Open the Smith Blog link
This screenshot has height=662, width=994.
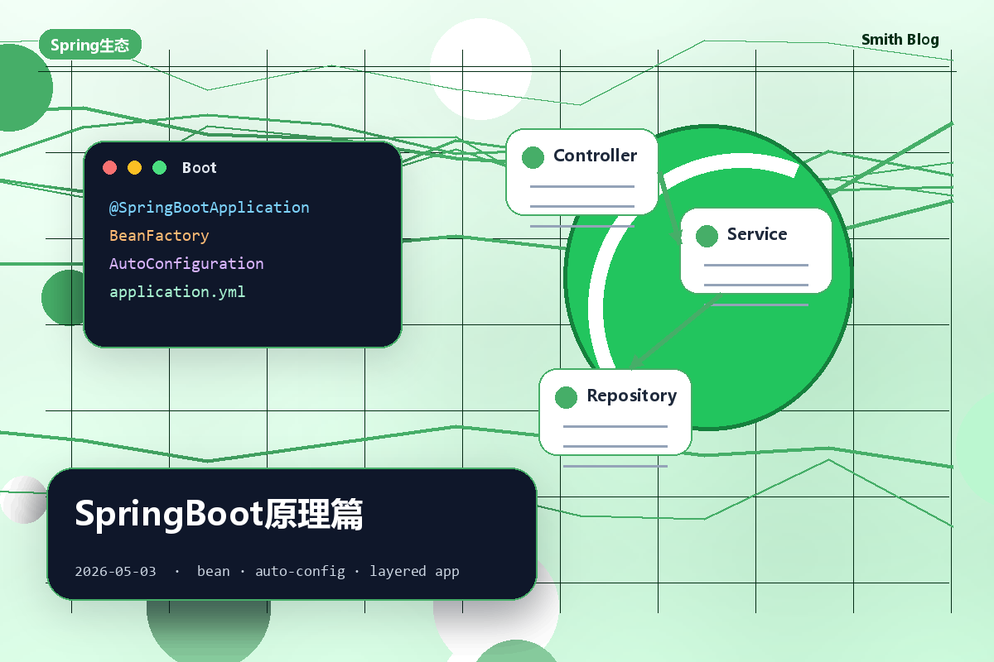tap(900, 40)
